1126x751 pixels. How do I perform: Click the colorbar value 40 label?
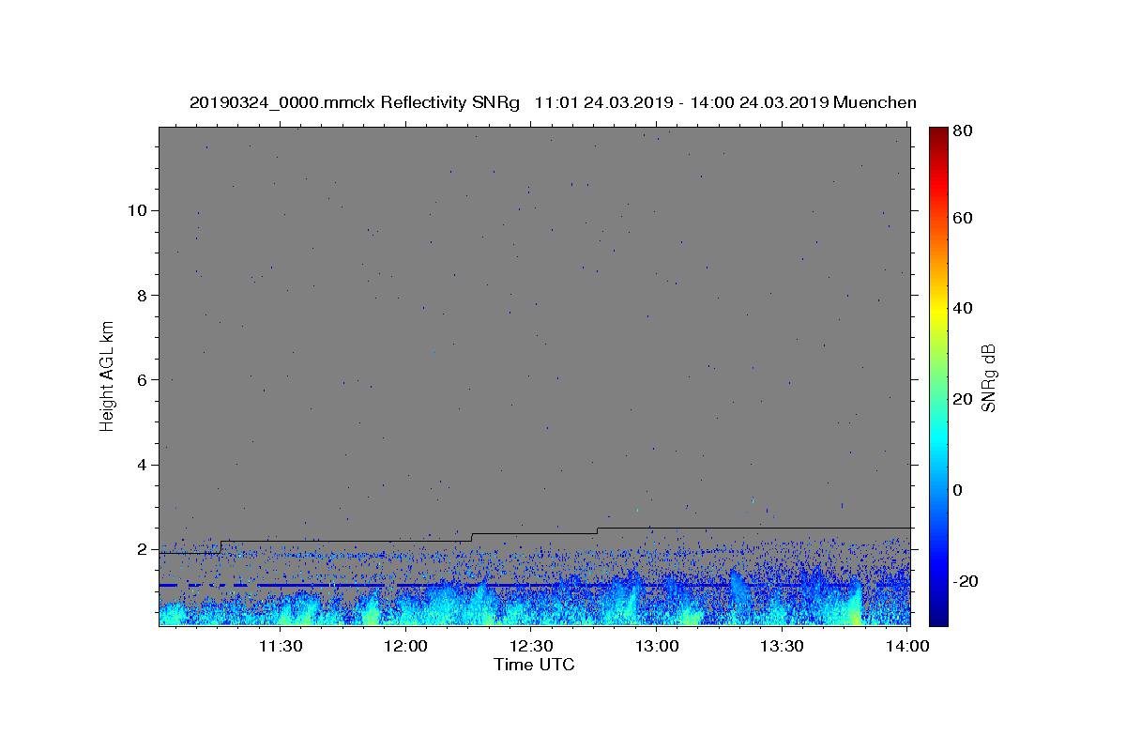click(962, 309)
